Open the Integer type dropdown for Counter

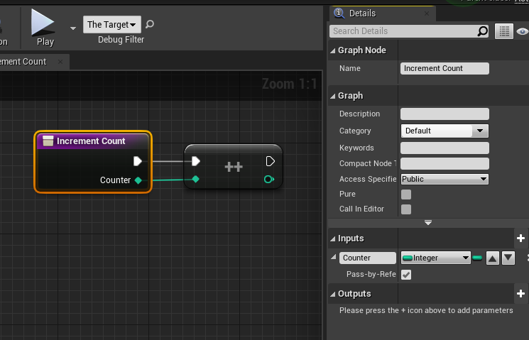coord(436,258)
